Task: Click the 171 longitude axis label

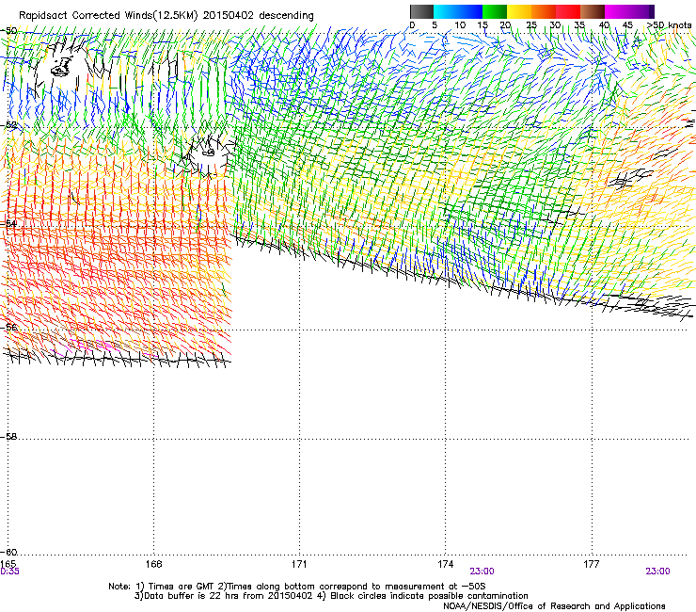Action: point(299,564)
